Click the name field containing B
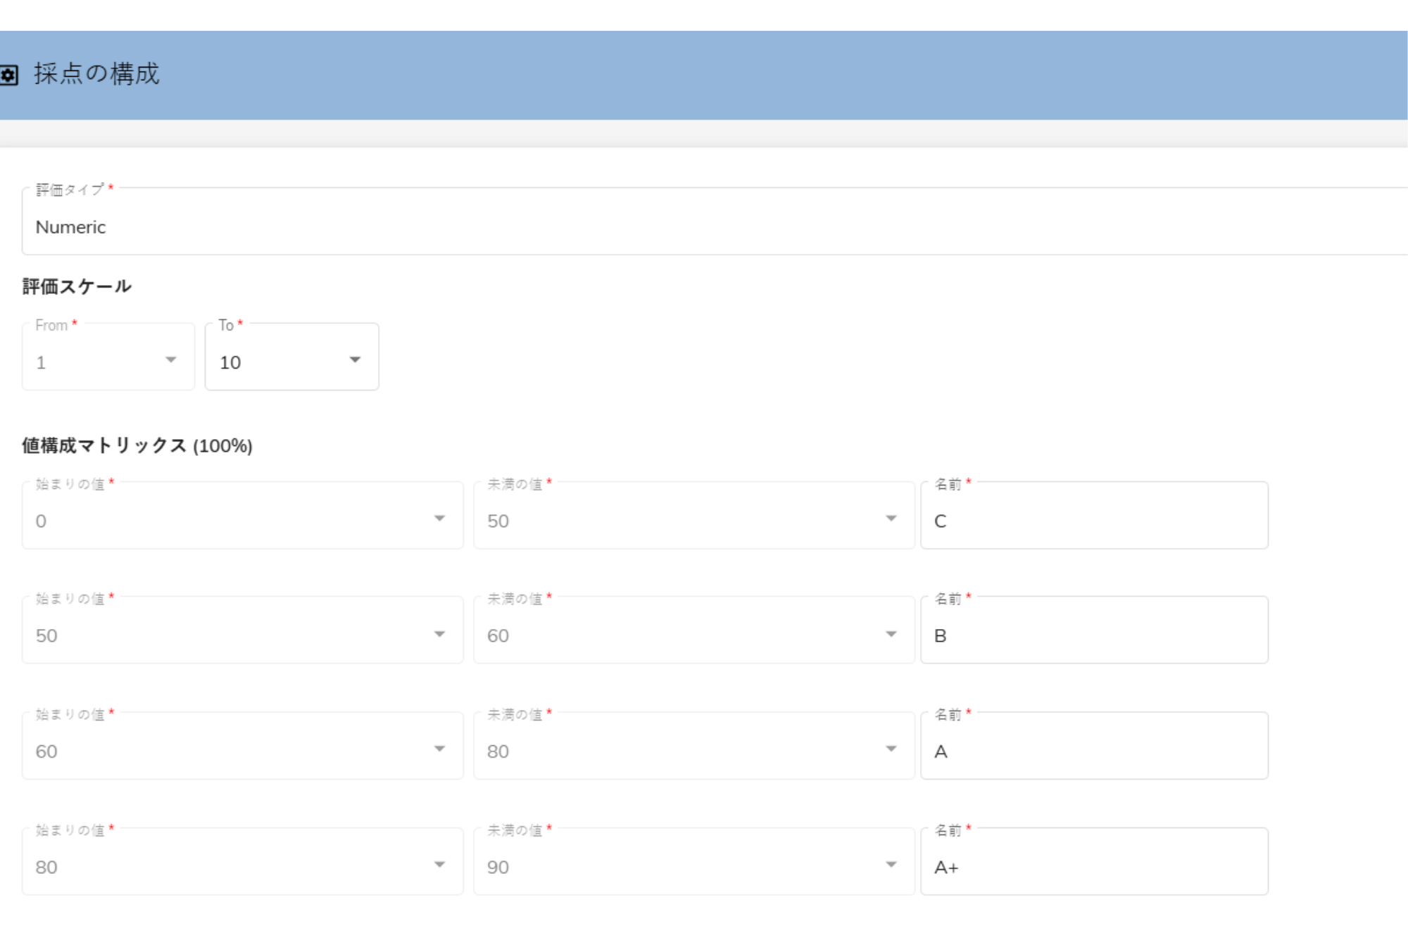Screen dimensions: 1408x933 click(1093, 635)
